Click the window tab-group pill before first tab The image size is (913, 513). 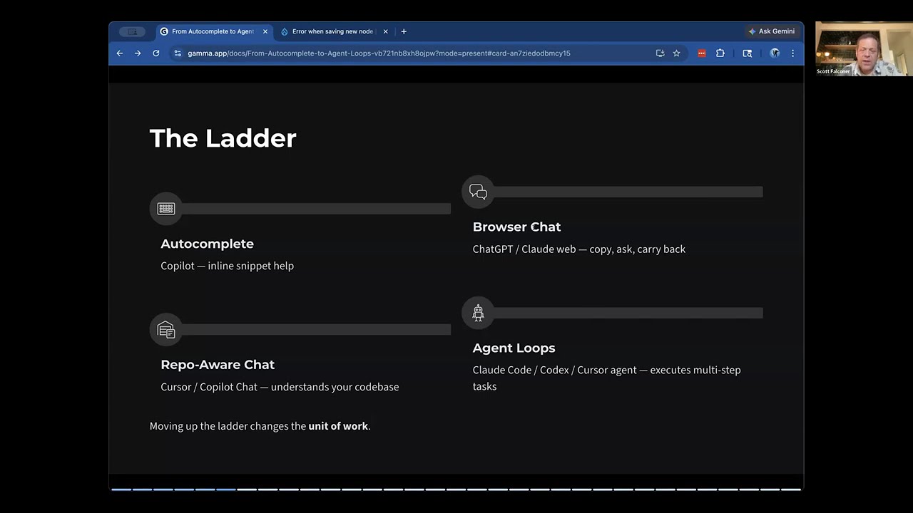[132, 31]
